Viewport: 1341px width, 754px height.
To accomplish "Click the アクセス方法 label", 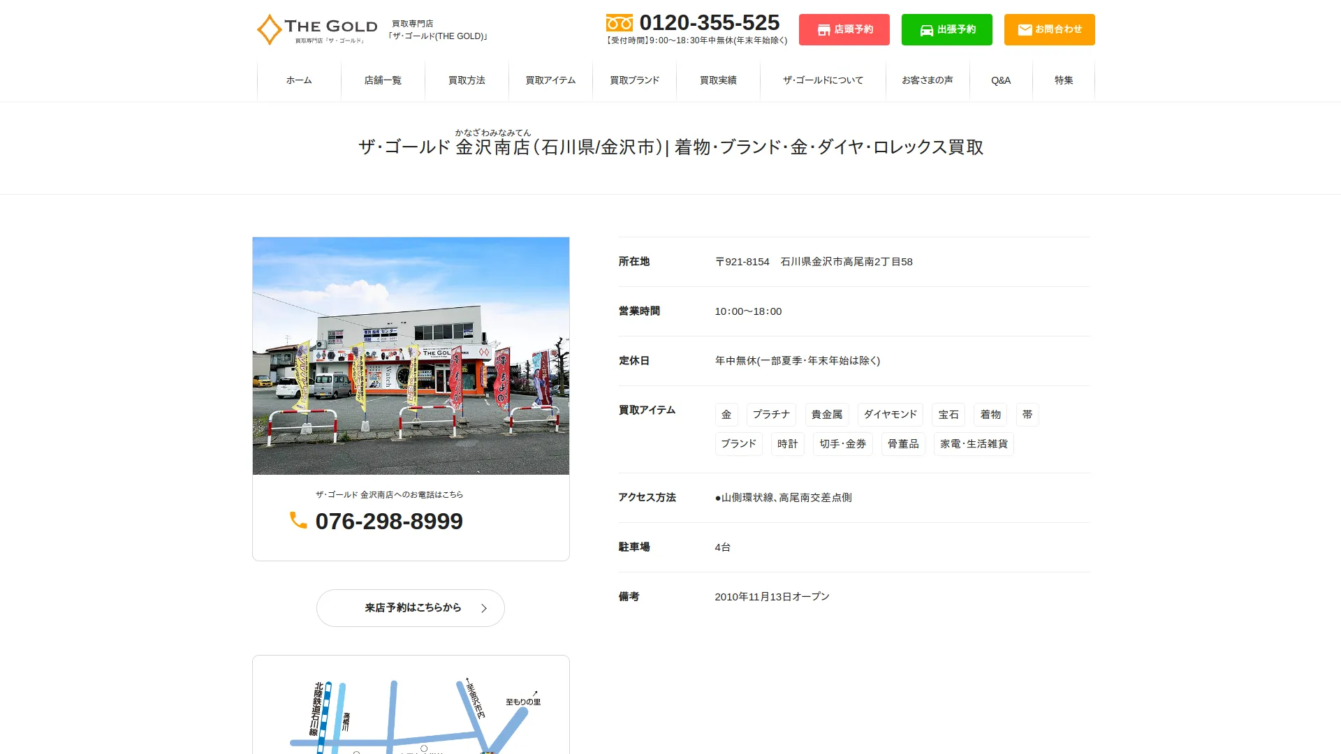I will pos(647,498).
